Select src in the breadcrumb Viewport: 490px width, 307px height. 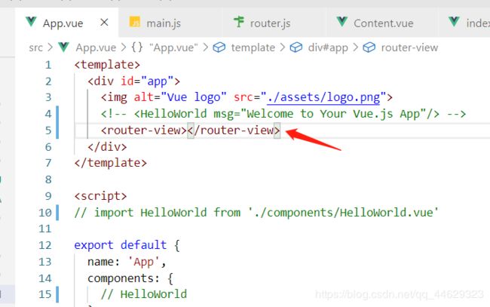[x=35, y=48]
